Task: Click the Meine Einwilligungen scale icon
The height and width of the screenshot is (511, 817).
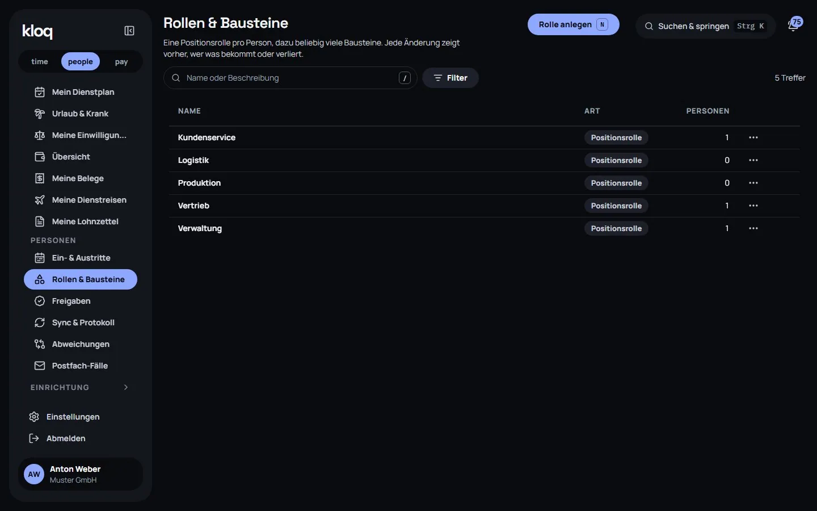Action: pos(40,135)
